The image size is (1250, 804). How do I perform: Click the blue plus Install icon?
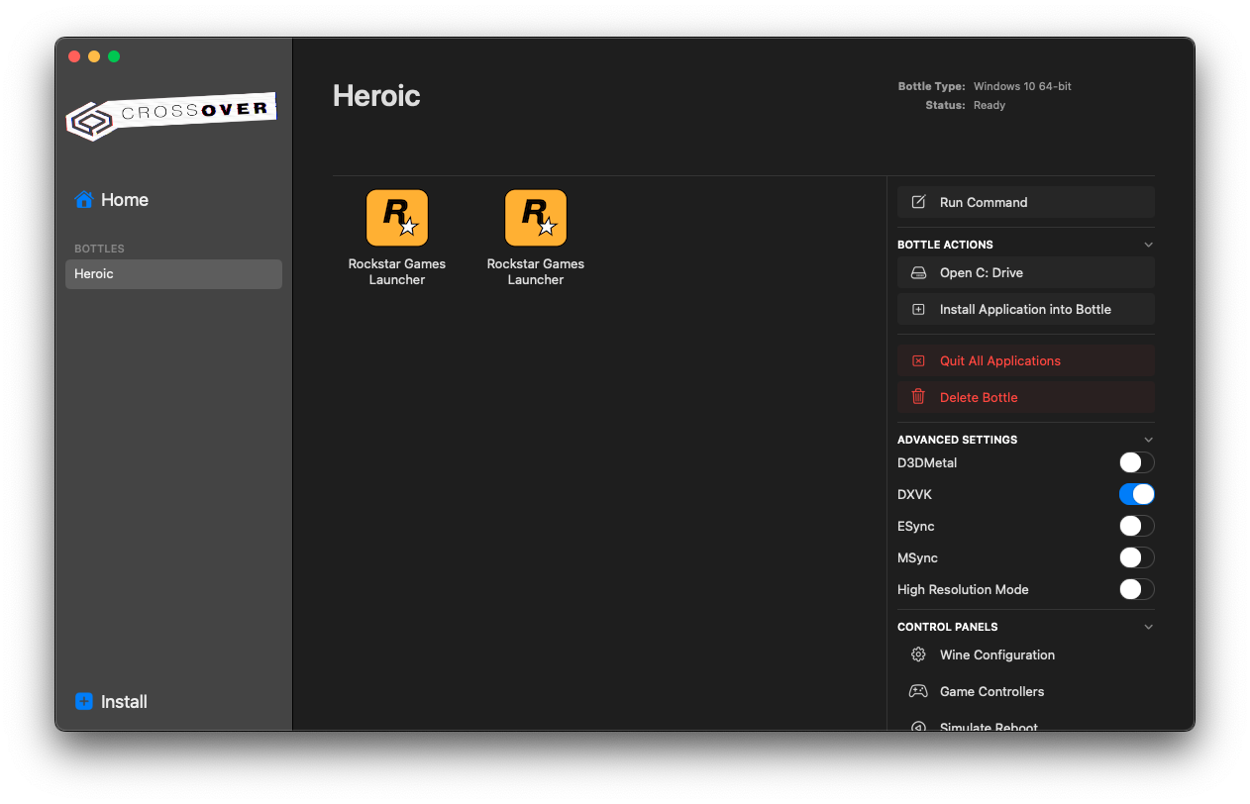click(84, 701)
